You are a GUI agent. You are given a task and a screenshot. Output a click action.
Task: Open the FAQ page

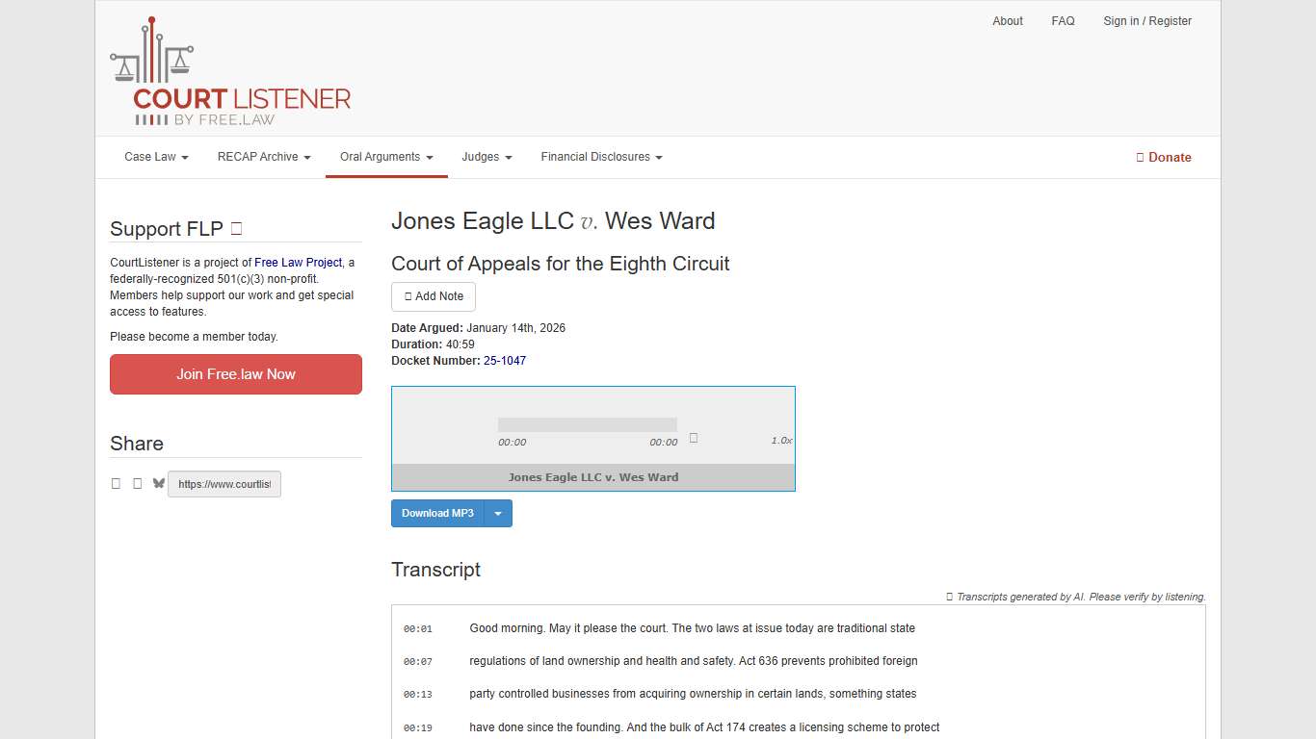click(x=1063, y=20)
